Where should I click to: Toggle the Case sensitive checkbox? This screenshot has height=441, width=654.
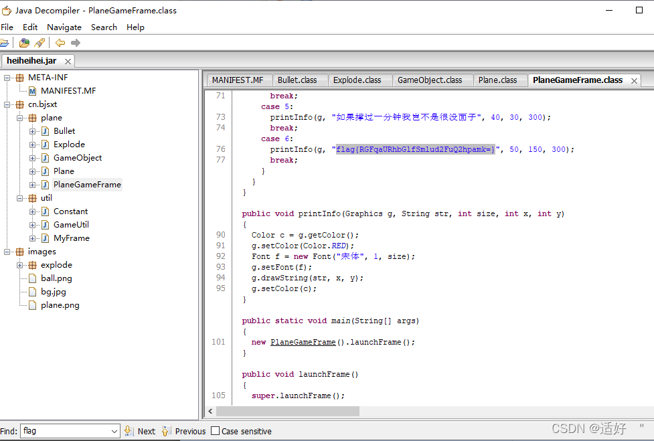216,430
